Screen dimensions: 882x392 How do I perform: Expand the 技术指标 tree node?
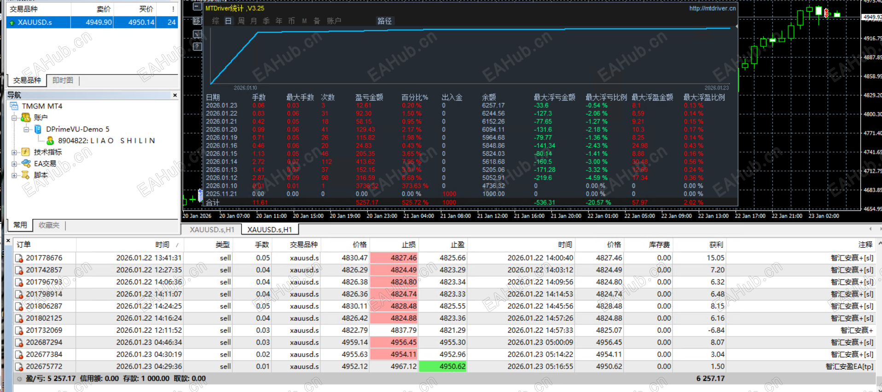(x=14, y=152)
